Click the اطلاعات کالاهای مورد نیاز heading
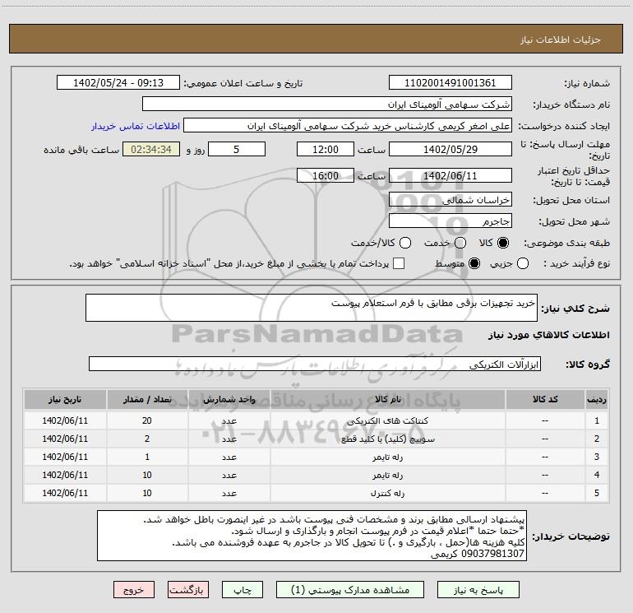The height and width of the screenshot is (613, 633). [549, 335]
